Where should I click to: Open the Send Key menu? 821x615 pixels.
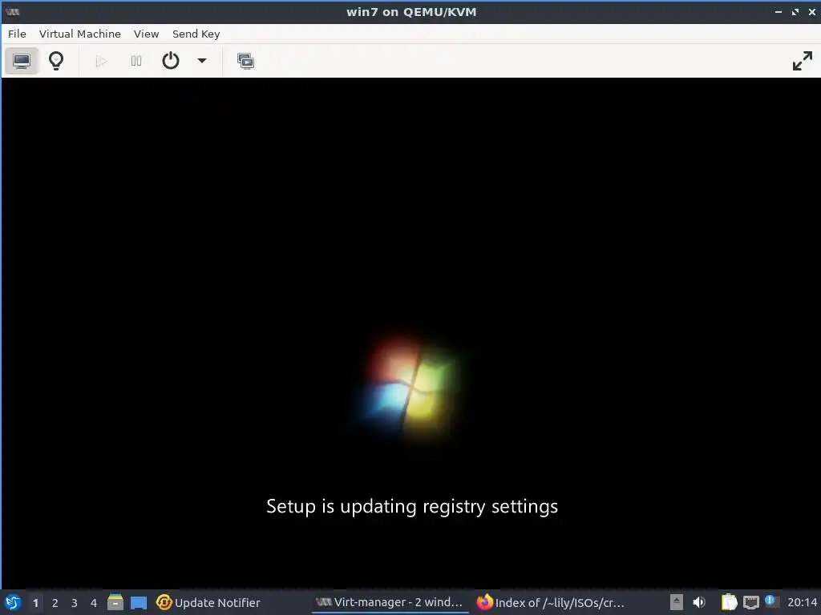196,34
